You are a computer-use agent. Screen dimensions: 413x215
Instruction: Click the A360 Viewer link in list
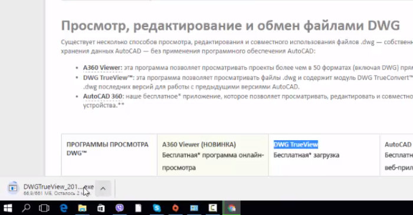[x=103, y=68]
